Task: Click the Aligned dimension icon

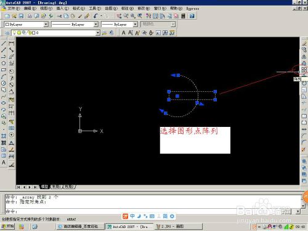Action: pyautogui.click(x=11, y=50)
